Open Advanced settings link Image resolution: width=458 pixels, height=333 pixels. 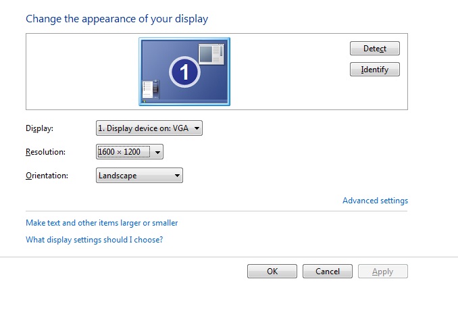tap(375, 201)
